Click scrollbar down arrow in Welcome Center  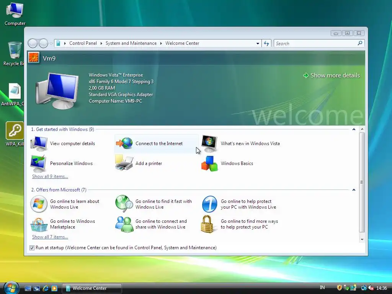click(x=362, y=240)
